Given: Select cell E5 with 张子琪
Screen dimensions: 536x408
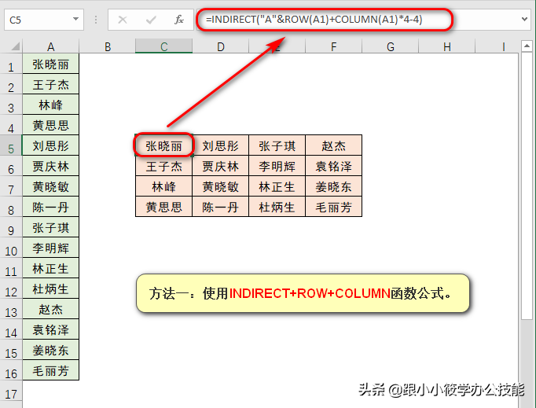Looking at the screenshot, I should tap(277, 145).
